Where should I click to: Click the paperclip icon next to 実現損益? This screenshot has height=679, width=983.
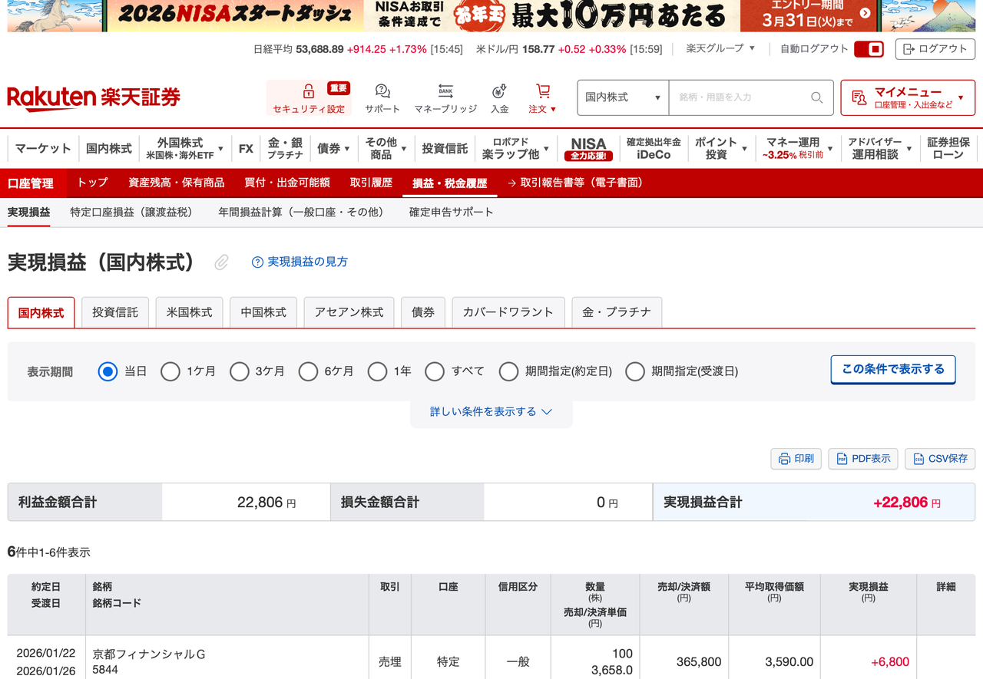[221, 262]
